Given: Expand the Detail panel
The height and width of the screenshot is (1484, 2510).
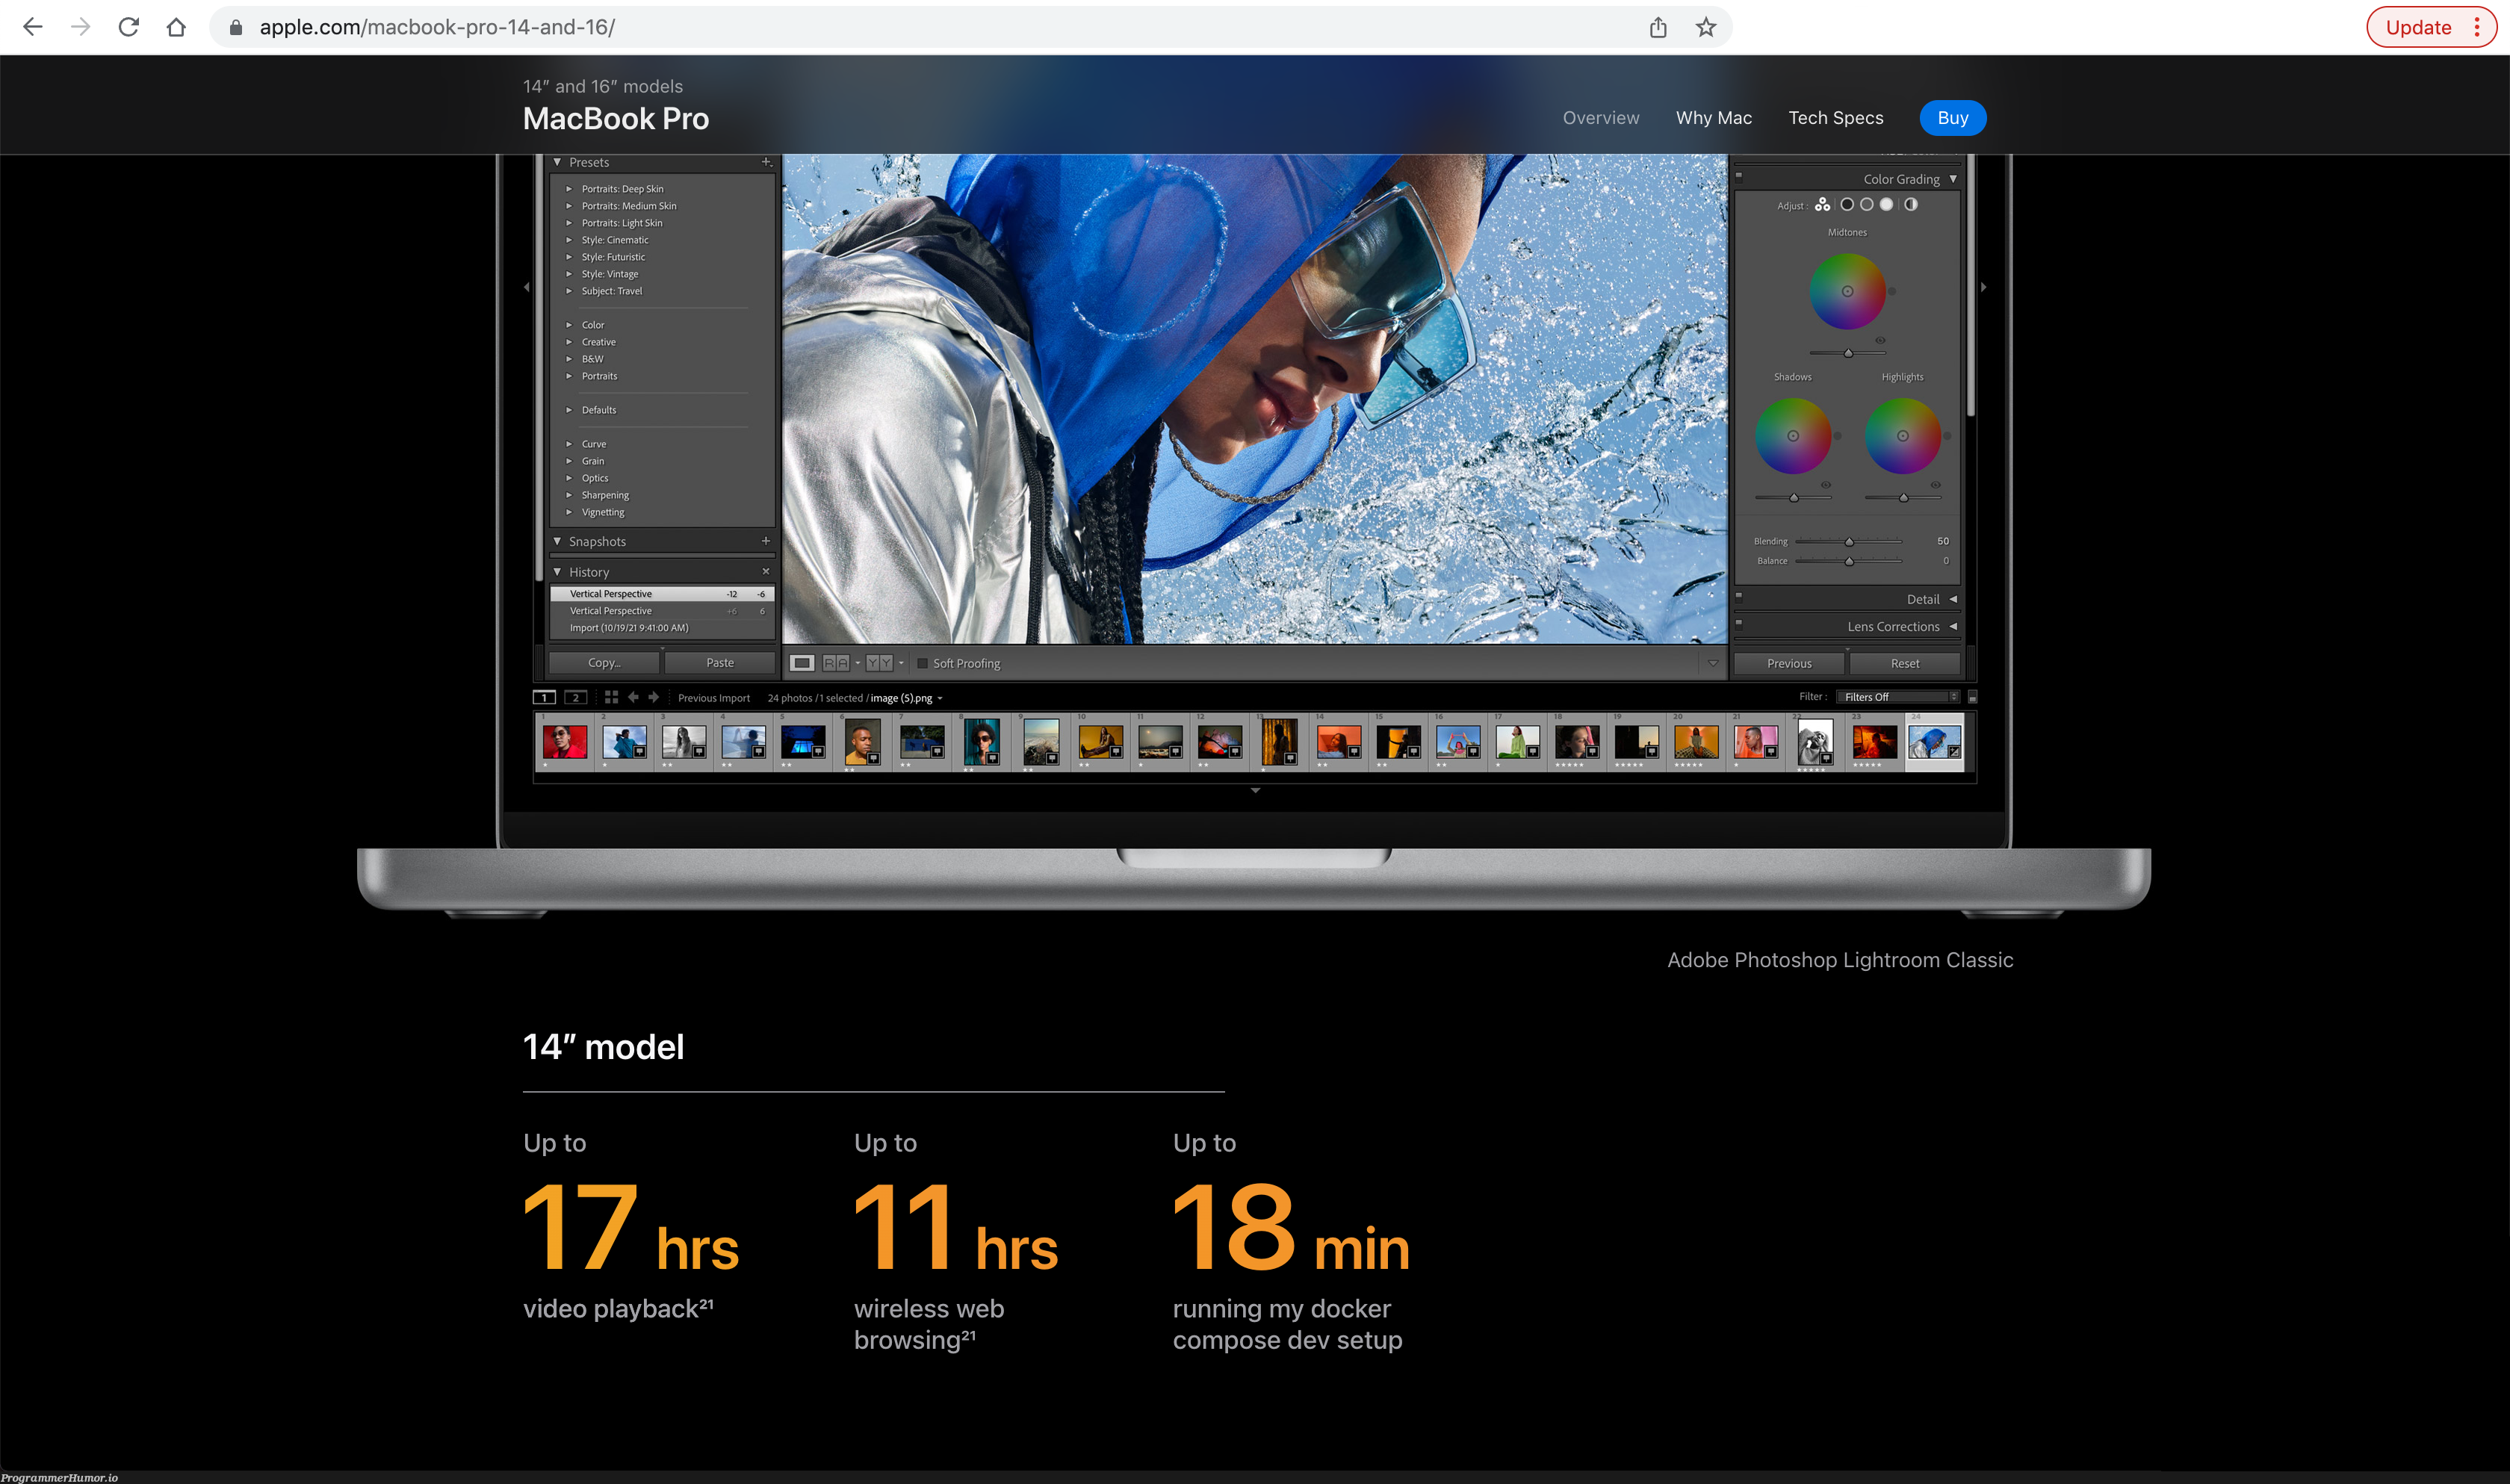Looking at the screenshot, I should point(1953,599).
